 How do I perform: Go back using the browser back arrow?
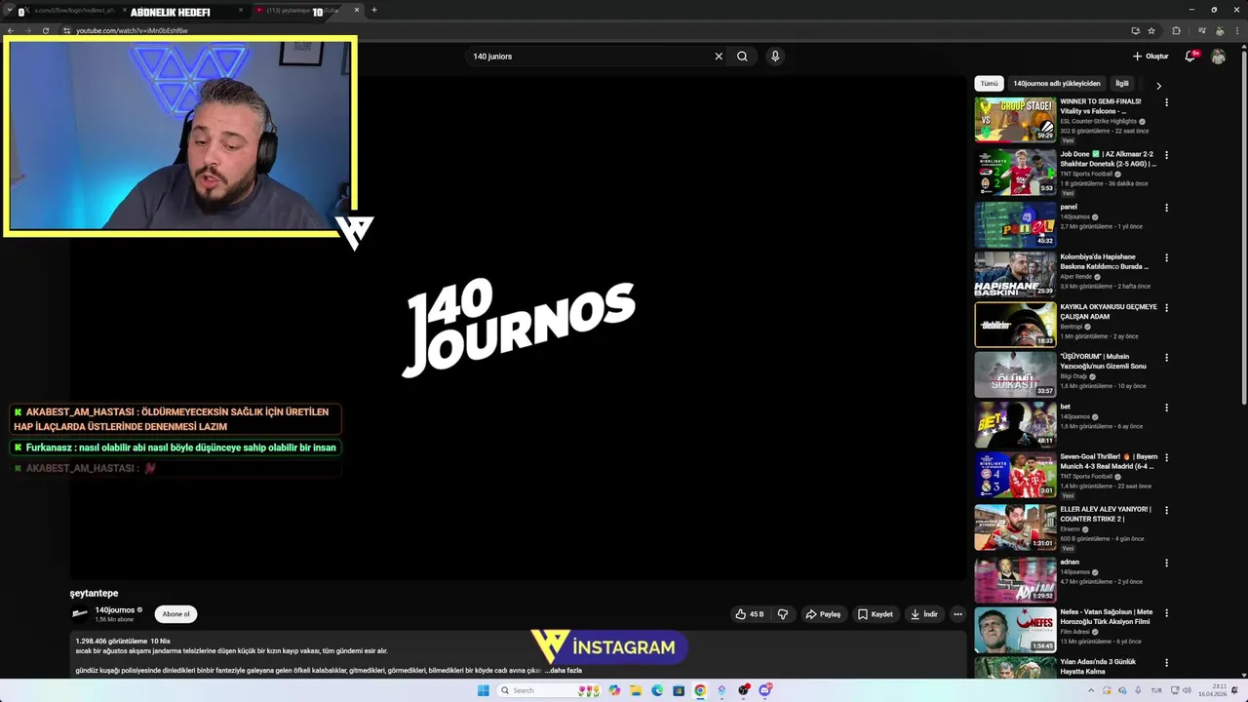pos(10,30)
